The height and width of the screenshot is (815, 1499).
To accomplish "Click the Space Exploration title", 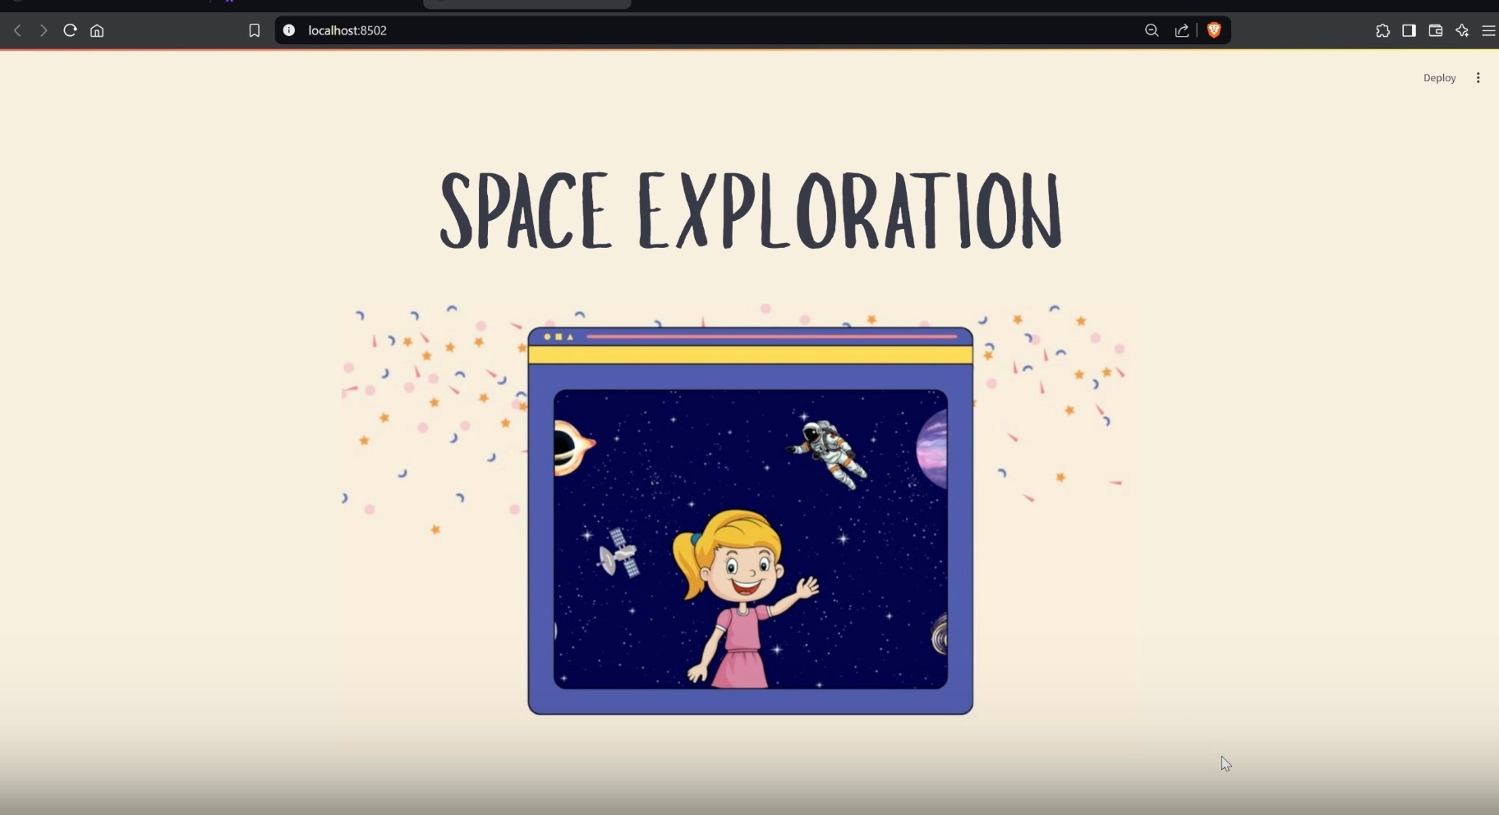I will (x=751, y=210).
